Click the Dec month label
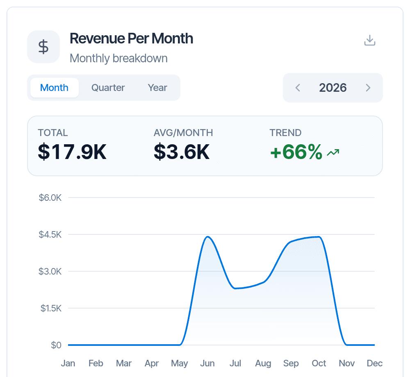This screenshot has width=410, height=377. coord(374,363)
